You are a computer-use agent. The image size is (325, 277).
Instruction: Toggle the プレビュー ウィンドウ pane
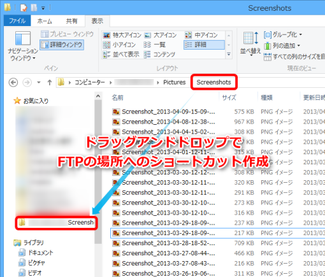pos(67,34)
